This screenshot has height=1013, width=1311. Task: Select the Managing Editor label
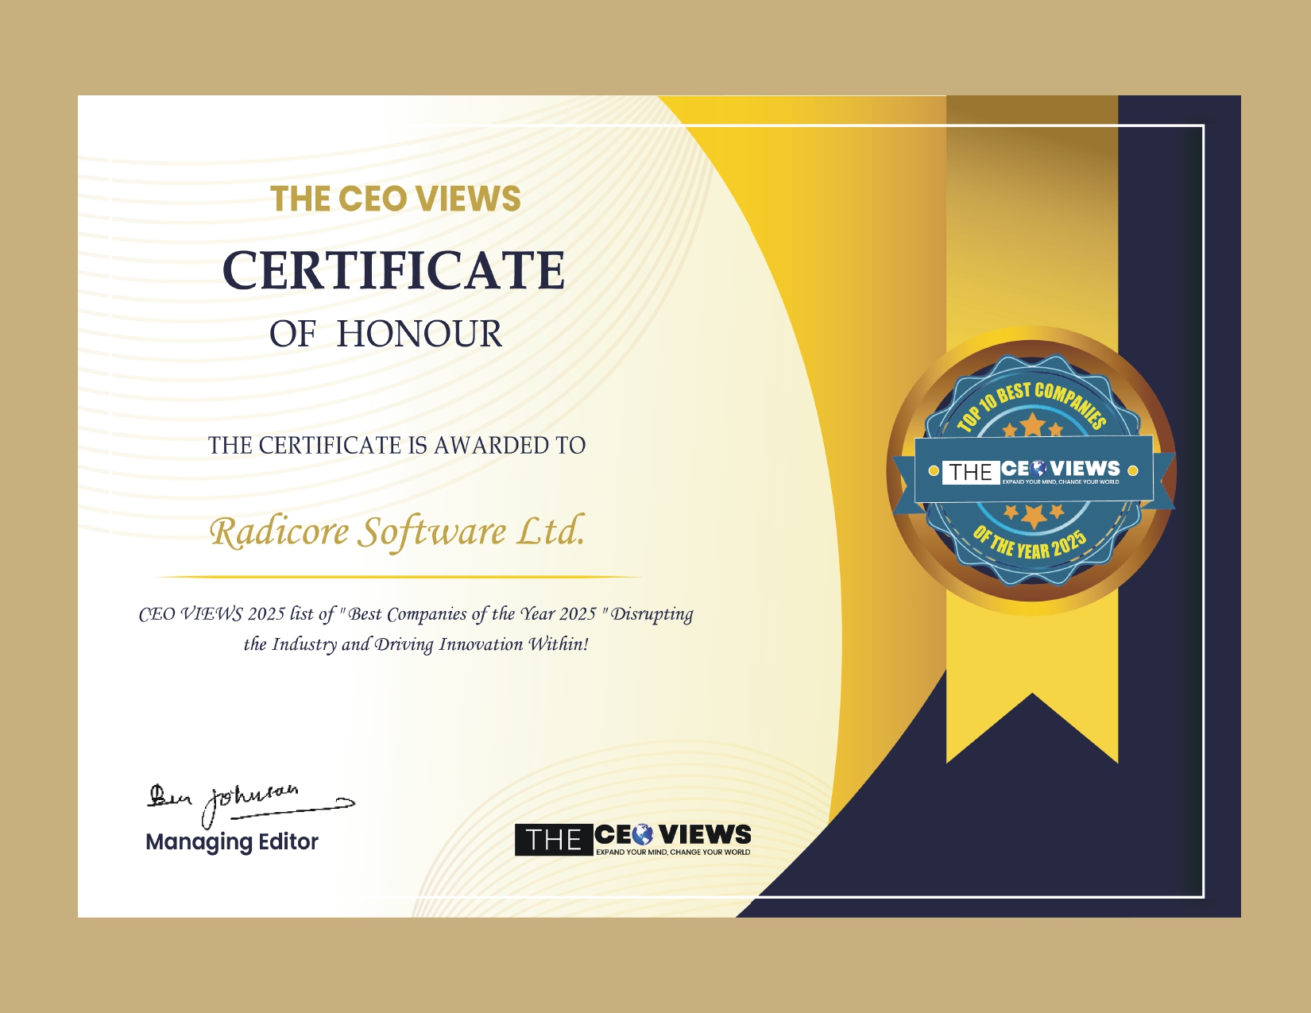point(232,841)
